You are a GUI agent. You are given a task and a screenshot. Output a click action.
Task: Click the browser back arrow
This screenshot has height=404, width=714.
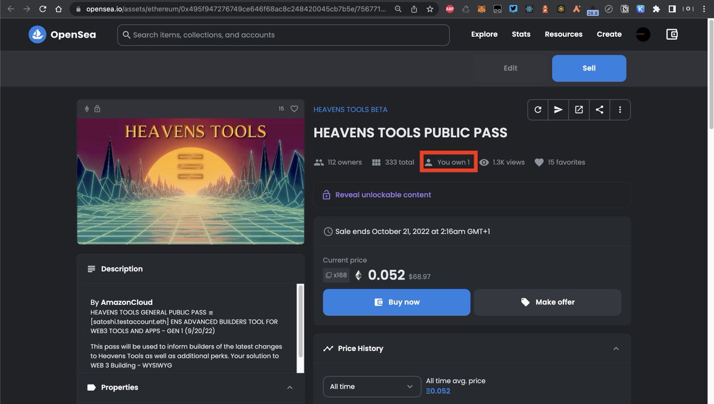(x=11, y=10)
